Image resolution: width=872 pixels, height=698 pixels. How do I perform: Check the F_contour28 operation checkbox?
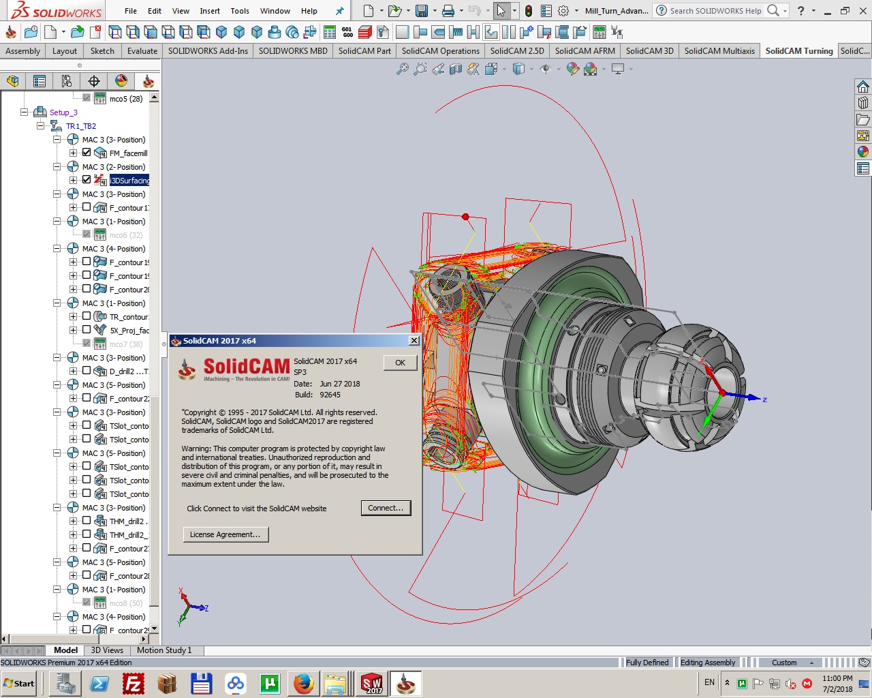pos(87,575)
